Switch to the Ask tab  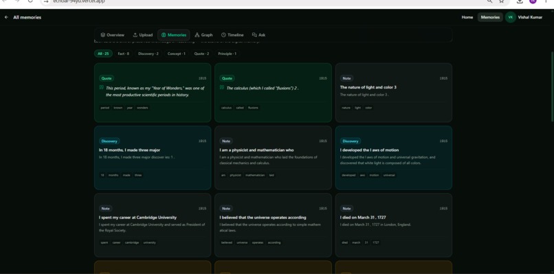click(258, 35)
